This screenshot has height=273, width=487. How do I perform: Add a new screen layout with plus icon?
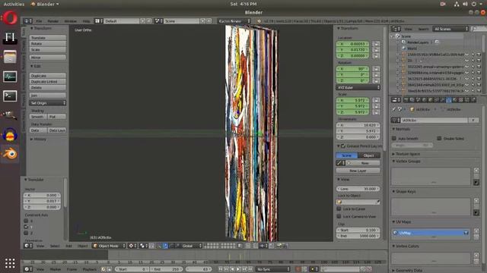coord(142,21)
